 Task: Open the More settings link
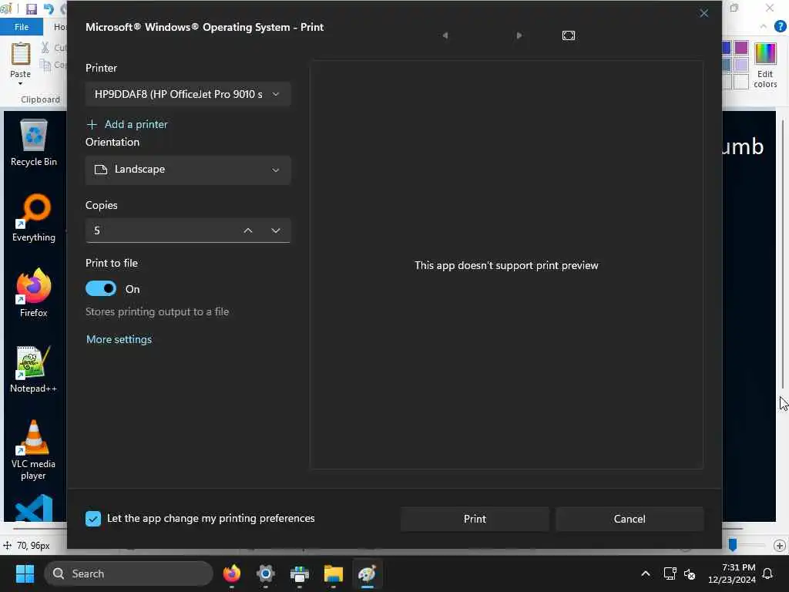[x=119, y=339]
